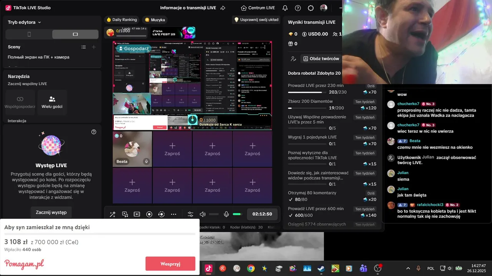
Task: Click the diamond count icon in Wyniki panel
Action: tap(291, 34)
